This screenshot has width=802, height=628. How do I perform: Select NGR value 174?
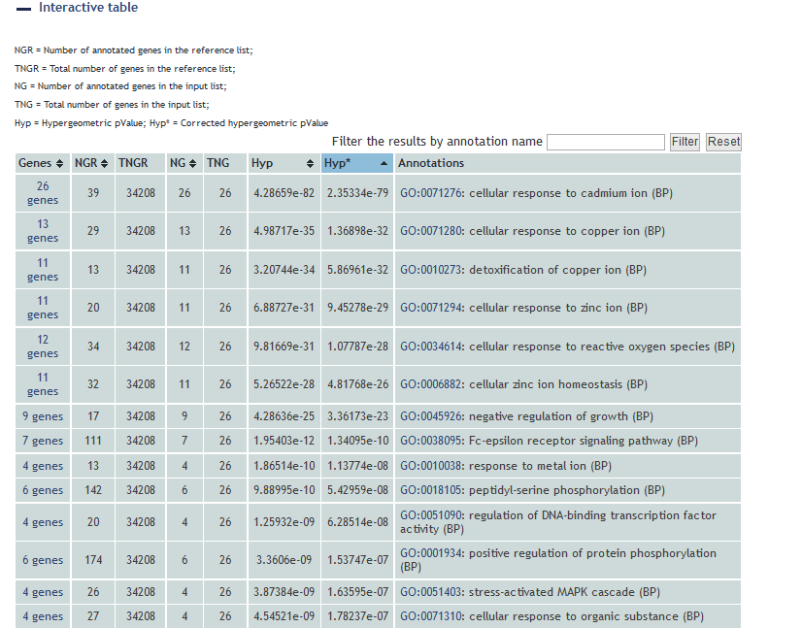[x=93, y=560]
